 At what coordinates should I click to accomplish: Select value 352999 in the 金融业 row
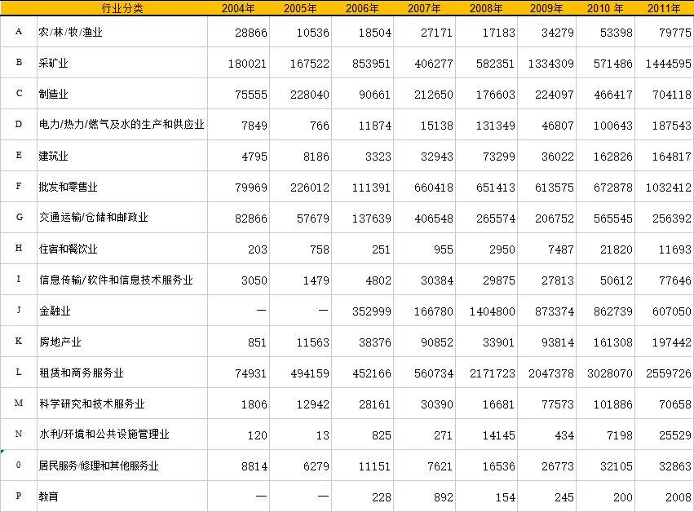(362, 310)
